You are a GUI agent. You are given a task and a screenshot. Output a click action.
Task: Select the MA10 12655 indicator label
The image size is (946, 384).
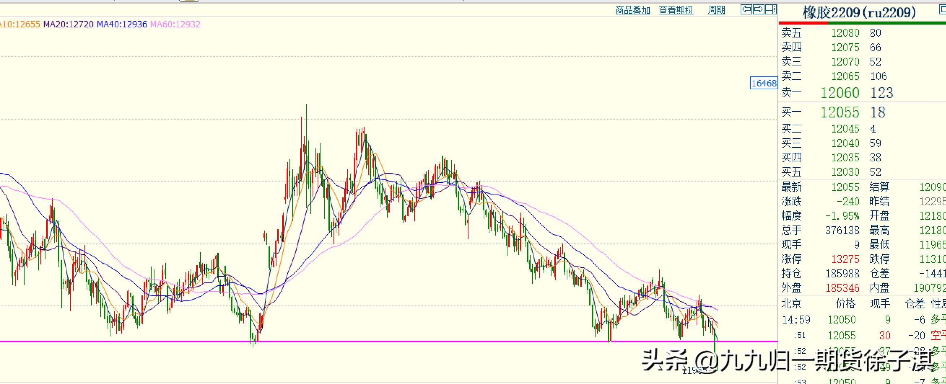(20, 24)
